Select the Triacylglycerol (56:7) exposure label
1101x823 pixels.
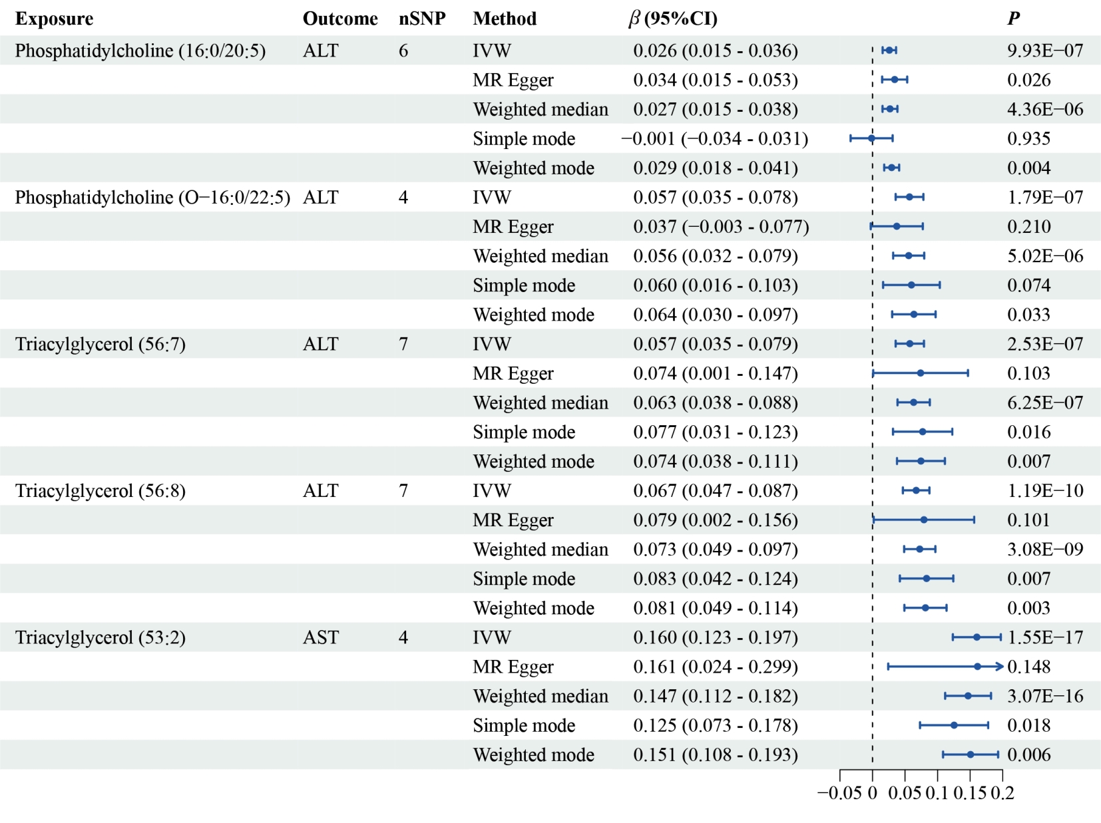pos(101,344)
